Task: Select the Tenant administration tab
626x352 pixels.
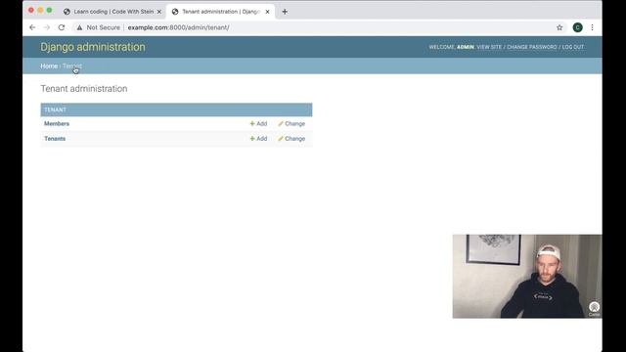Action: click(220, 12)
